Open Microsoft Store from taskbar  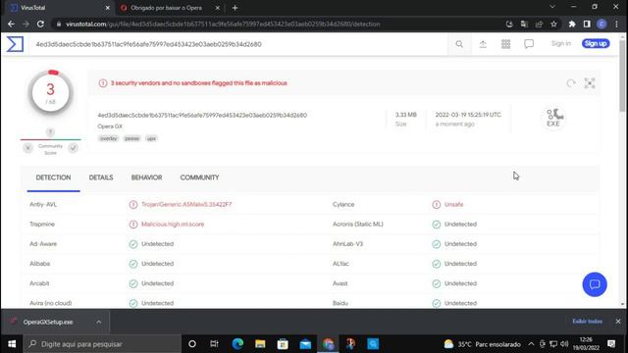coord(283,344)
